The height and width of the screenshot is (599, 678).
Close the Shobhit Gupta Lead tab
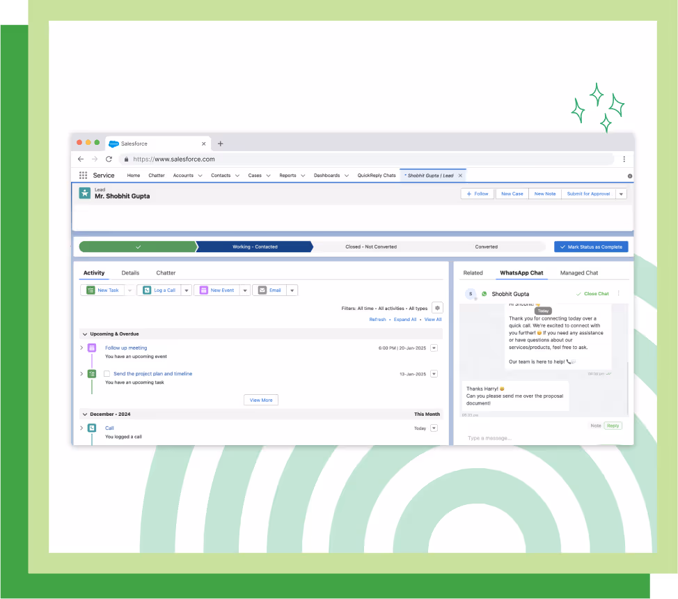461,176
